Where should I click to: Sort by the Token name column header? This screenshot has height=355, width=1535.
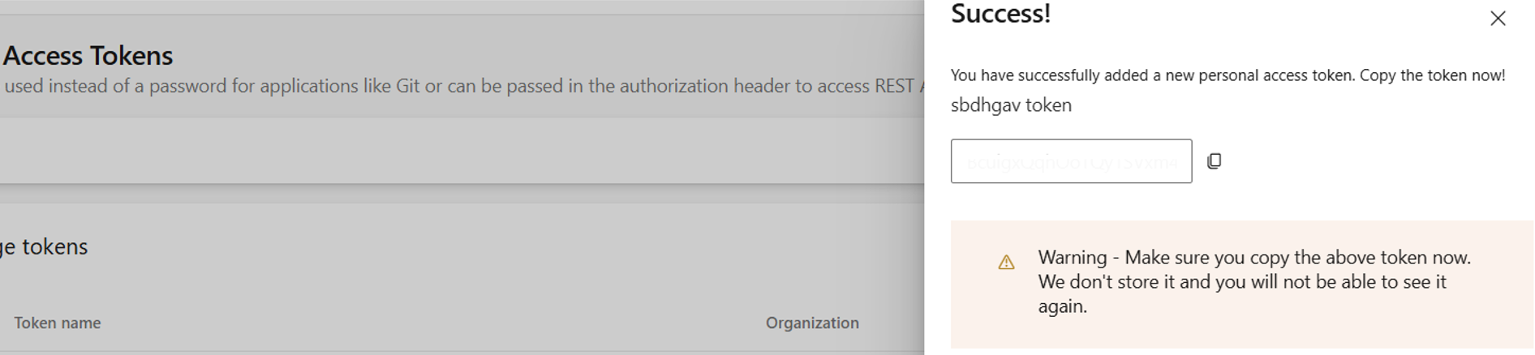point(58,323)
